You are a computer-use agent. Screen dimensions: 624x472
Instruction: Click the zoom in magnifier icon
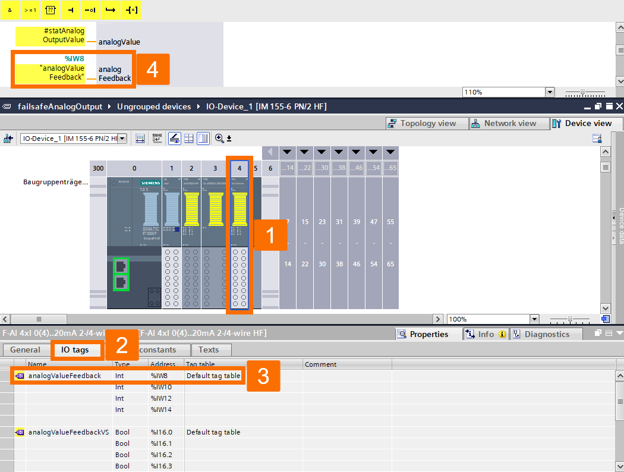point(220,137)
